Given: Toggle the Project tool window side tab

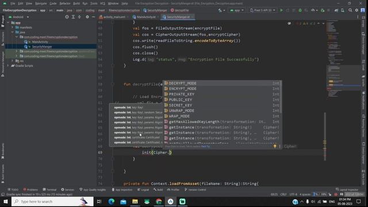Looking at the screenshot, I should pos(2,21).
